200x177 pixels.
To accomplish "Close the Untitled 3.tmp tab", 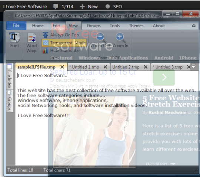I will point(189,67).
